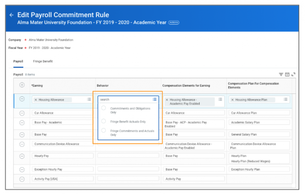Remove Housing Allowance Plan chip

pyautogui.click(x=233, y=100)
